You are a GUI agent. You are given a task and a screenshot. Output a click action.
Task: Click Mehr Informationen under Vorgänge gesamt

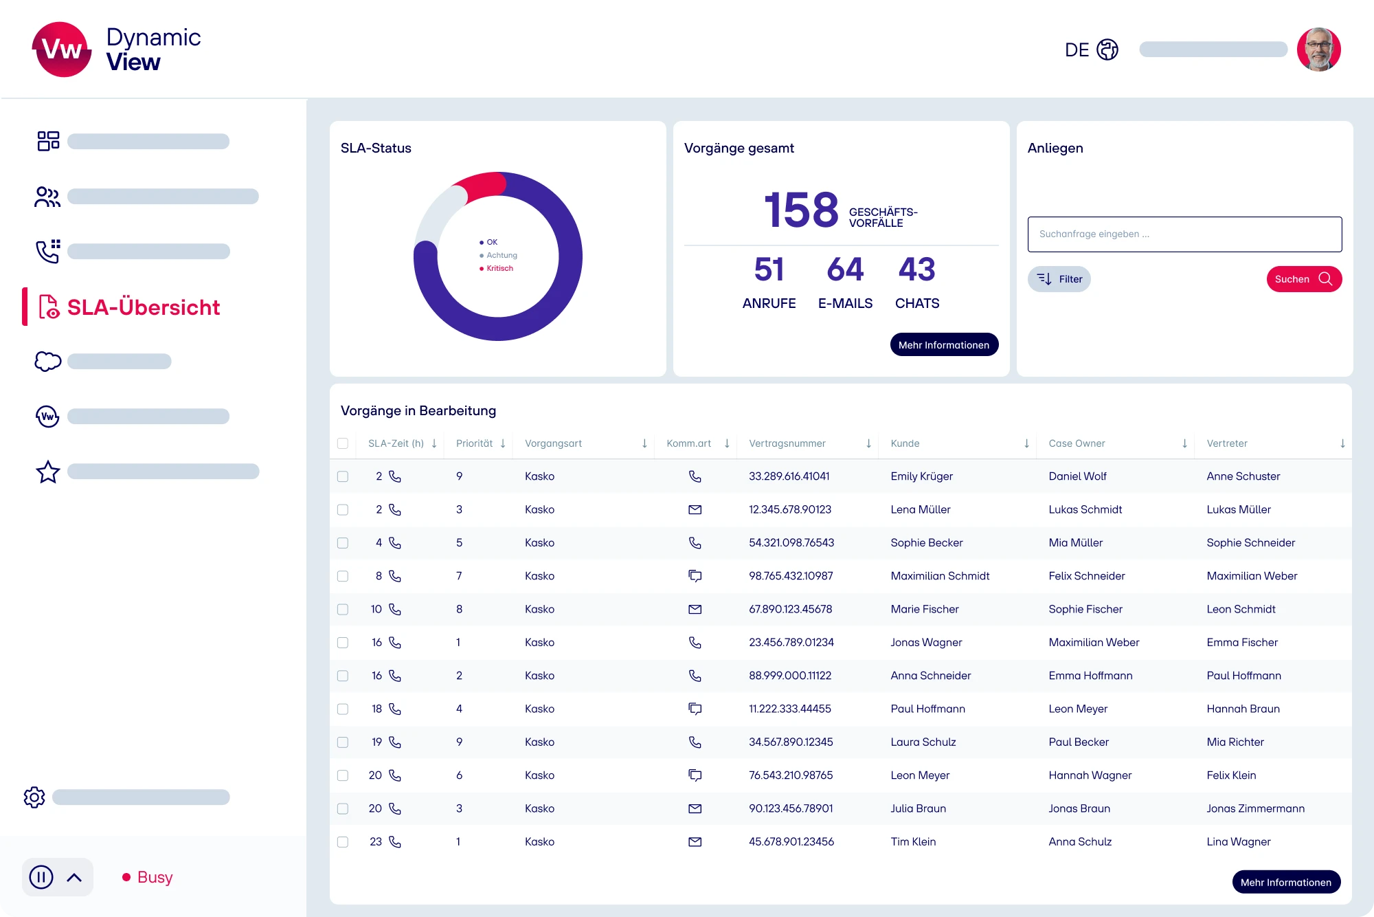tap(943, 345)
